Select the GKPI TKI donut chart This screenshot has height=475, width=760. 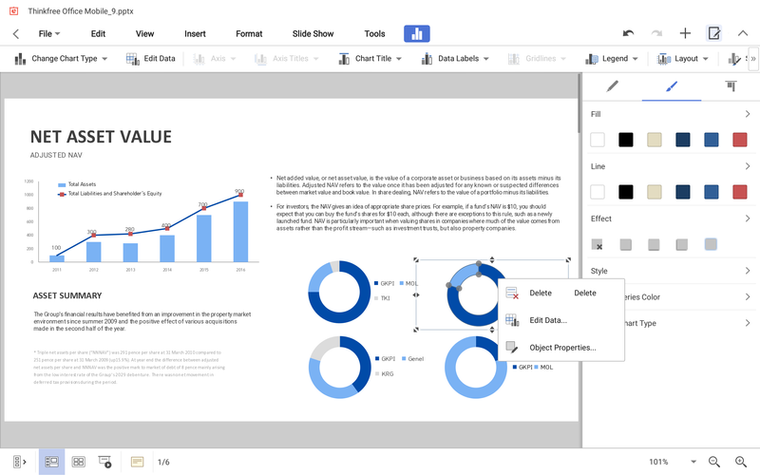click(x=339, y=292)
